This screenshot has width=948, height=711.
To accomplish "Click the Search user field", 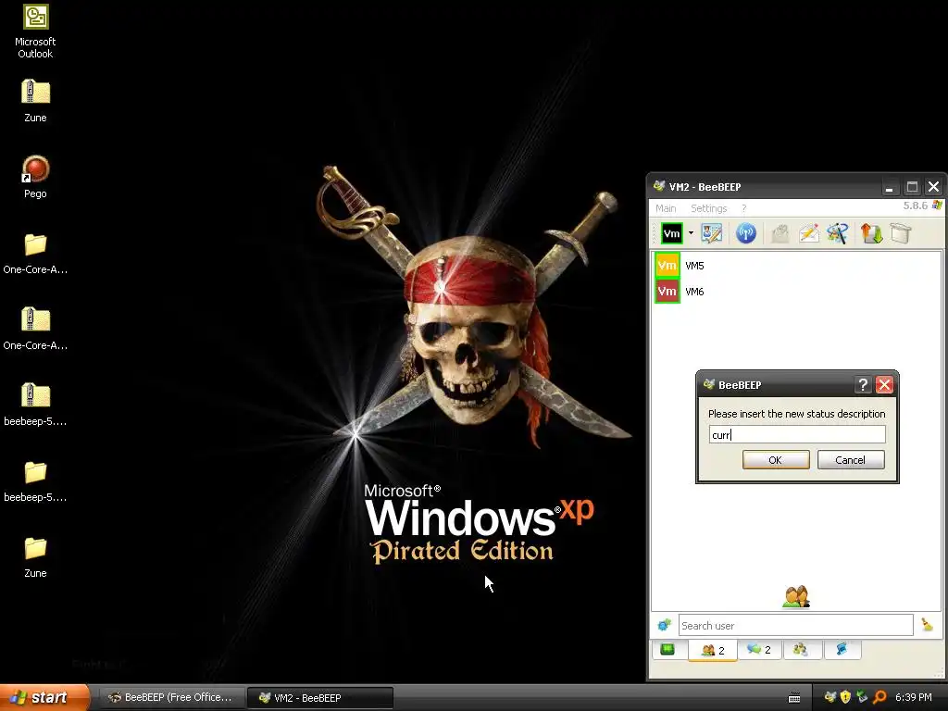I will pyautogui.click(x=795, y=626).
